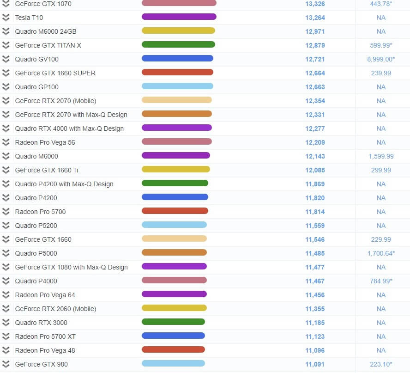
Task: Expand Radeon Pro Vega 56 row chevron
Action: pyautogui.click(x=6, y=142)
